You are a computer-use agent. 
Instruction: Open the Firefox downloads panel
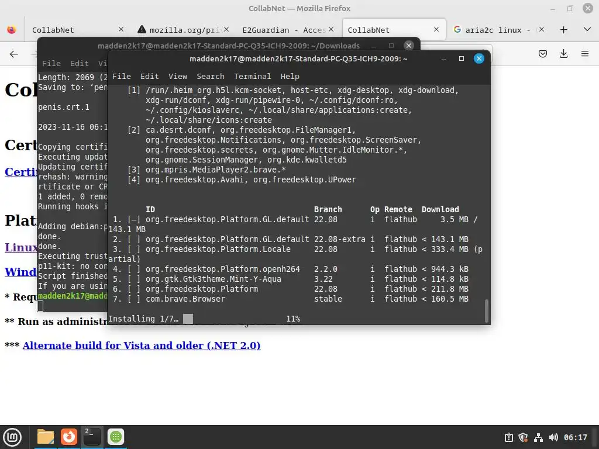(x=563, y=54)
